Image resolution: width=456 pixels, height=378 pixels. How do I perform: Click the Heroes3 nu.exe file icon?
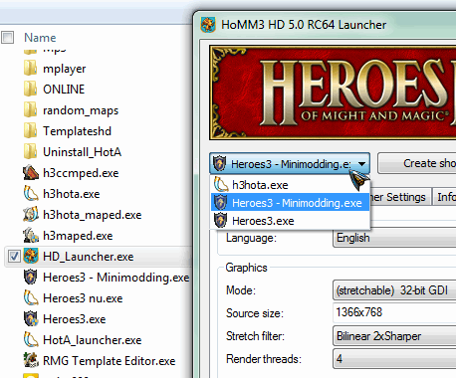click(31, 298)
